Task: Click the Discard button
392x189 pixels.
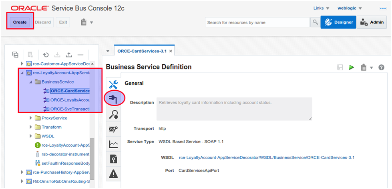Action: (x=43, y=22)
